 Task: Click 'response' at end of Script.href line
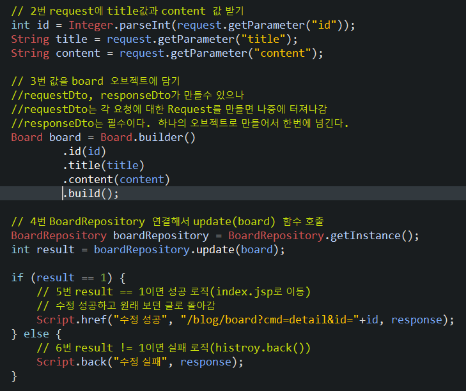point(417,320)
